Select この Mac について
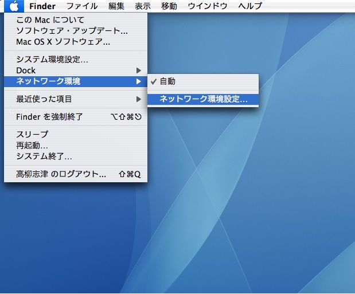This screenshot has height=294, width=355. [x=76, y=20]
